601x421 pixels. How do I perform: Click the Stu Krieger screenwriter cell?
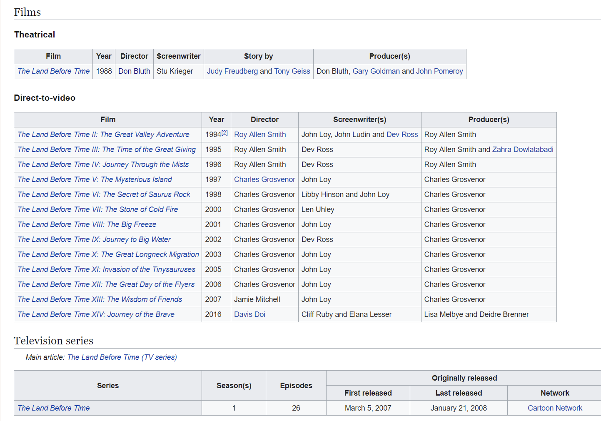pyautogui.click(x=179, y=71)
